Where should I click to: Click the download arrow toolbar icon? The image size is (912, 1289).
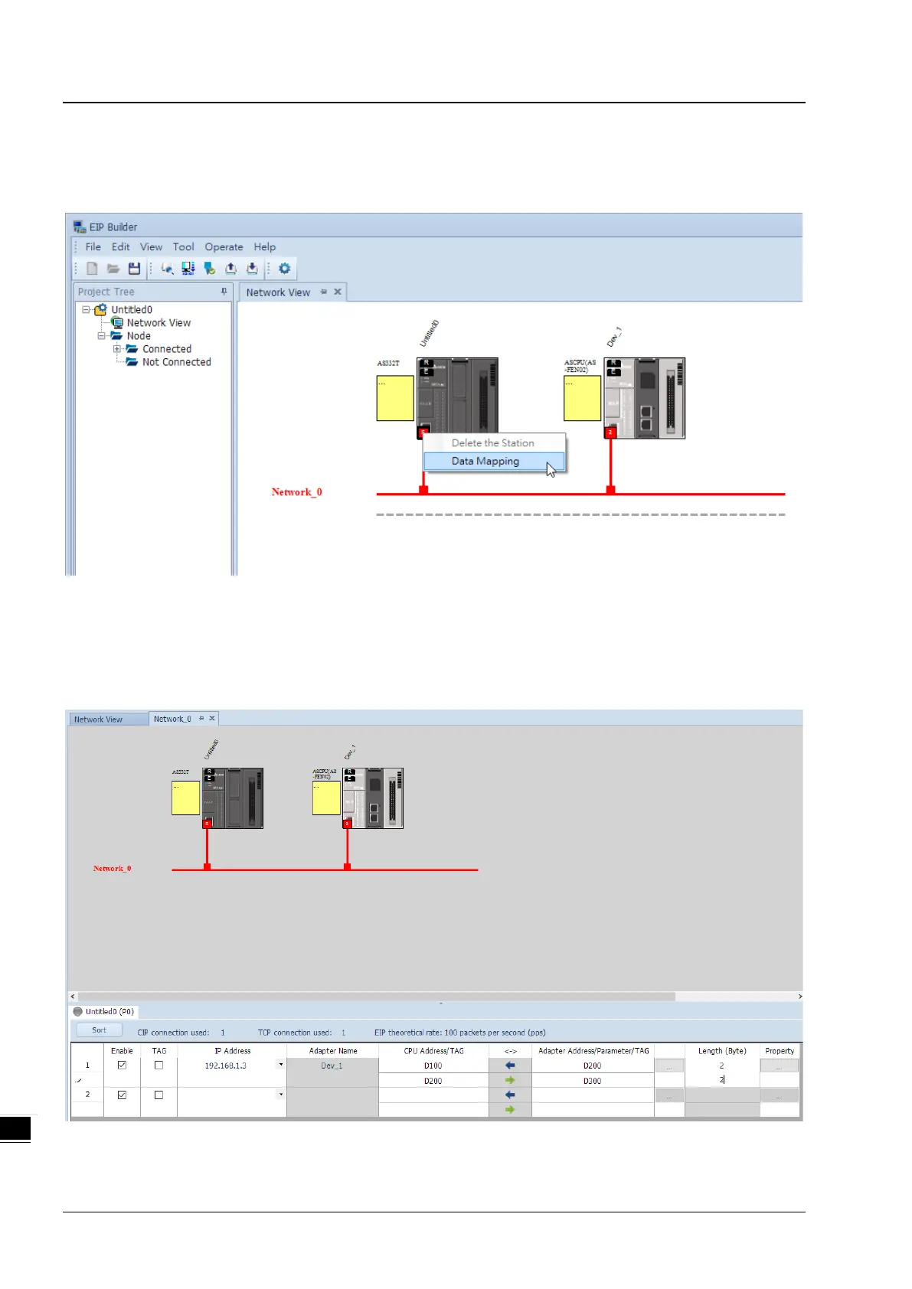click(x=252, y=269)
